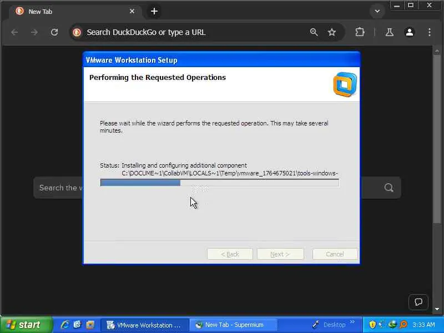This screenshot has width=444, height=333.
Task: Click the VMware Workstation Setup title bar
Action: coord(221,60)
